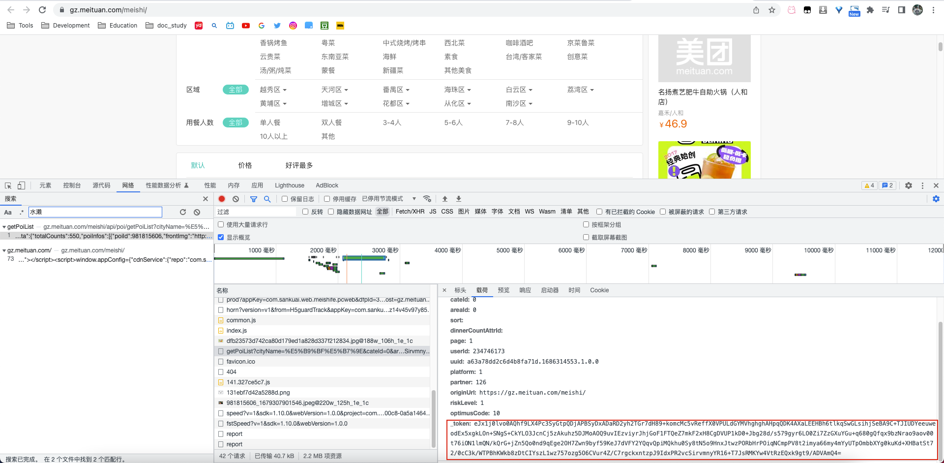This screenshot has width=944, height=463.
Task: Open the Twitter bookmark icon
Action: tap(277, 26)
